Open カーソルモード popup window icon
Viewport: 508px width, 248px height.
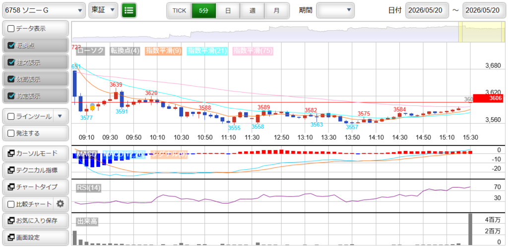[x=11, y=153]
